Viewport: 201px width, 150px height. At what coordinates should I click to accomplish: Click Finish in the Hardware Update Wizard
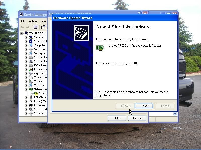click(144, 106)
